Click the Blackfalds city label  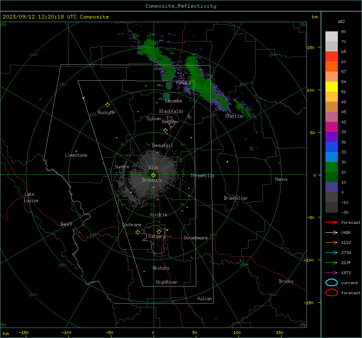171,111
